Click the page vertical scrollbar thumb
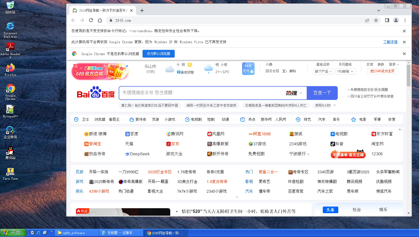This screenshot has width=419, height=237. click(408, 75)
